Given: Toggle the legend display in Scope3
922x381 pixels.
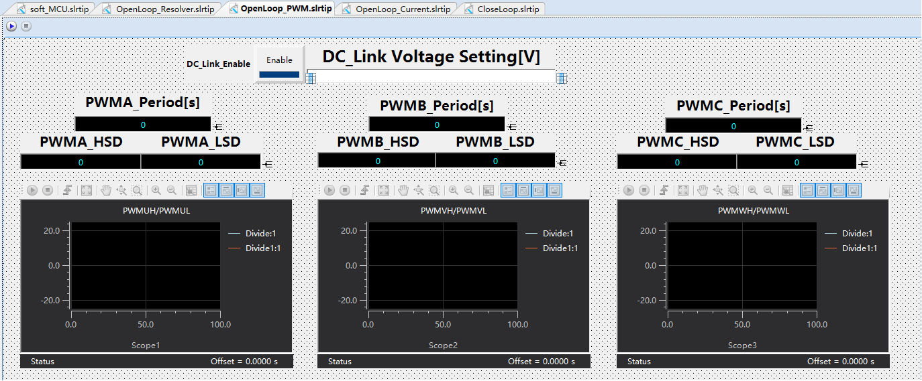Looking at the screenshot, I should (807, 190).
